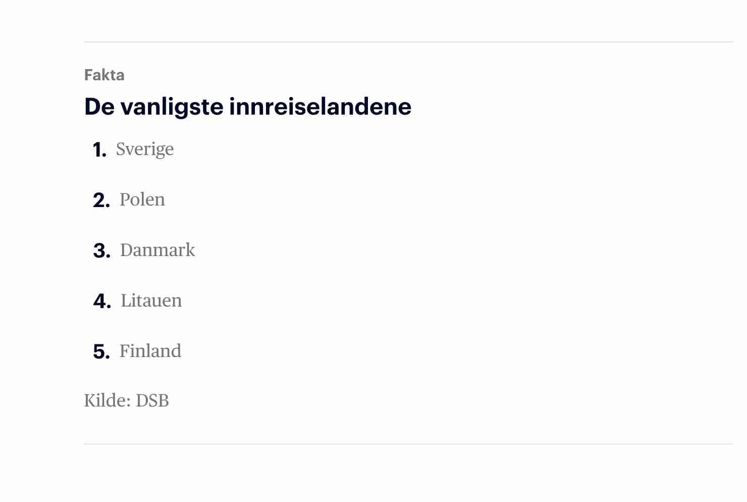747x502 pixels.
Task: Select Litauen in the list
Action: 151,300
